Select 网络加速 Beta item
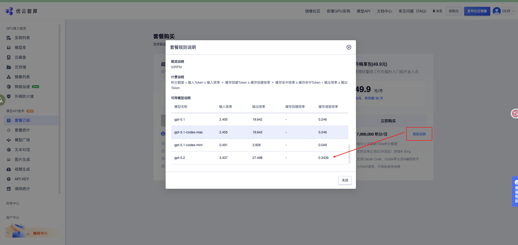Screen dimensions: 518x245 pos(22,87)
